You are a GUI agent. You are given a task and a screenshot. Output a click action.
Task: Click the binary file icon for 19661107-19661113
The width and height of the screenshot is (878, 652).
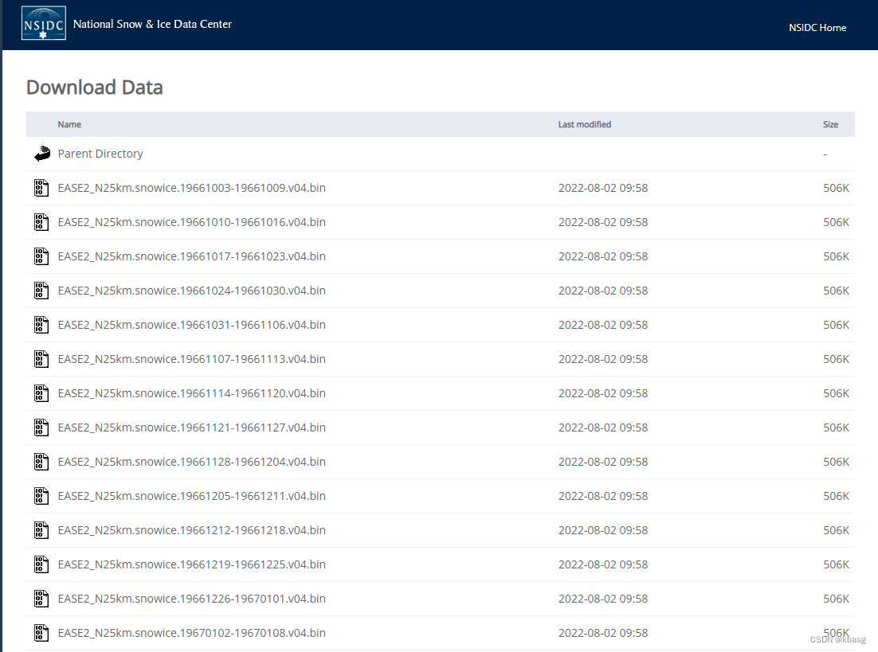(41, 359)
